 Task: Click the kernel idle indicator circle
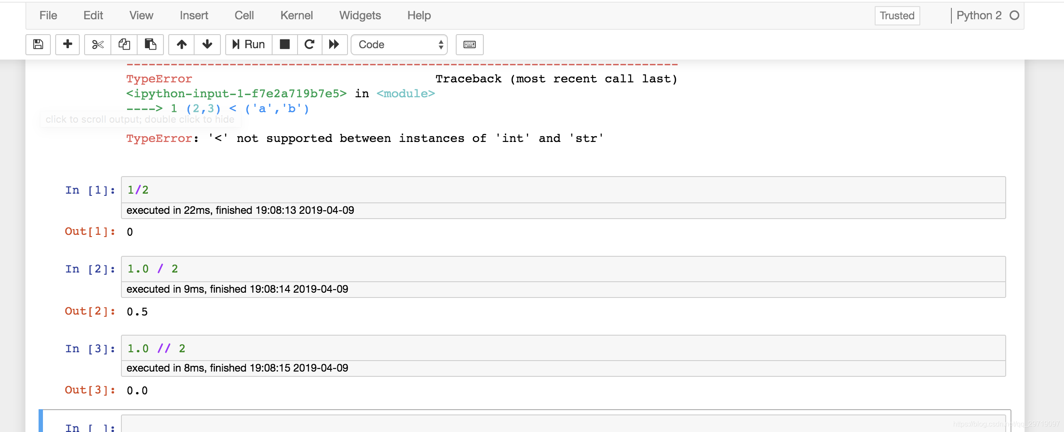click(1014, 15)
